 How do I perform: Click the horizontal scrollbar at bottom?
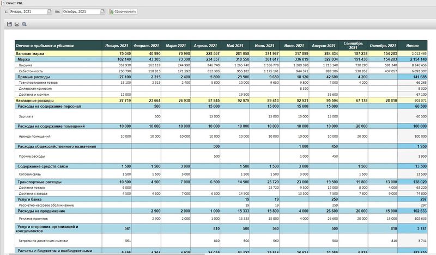[107, 254]
